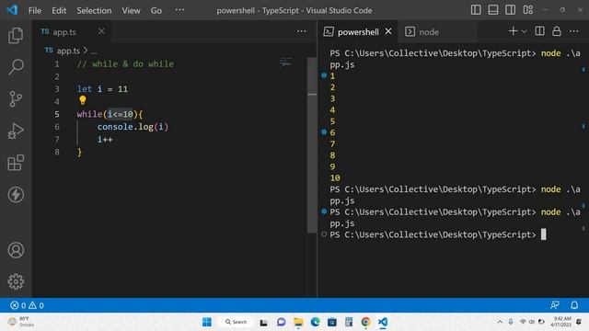This screenshot has width=589, height=331.
Task: Click the VS Code logo icon
Action: coord(12,10)
